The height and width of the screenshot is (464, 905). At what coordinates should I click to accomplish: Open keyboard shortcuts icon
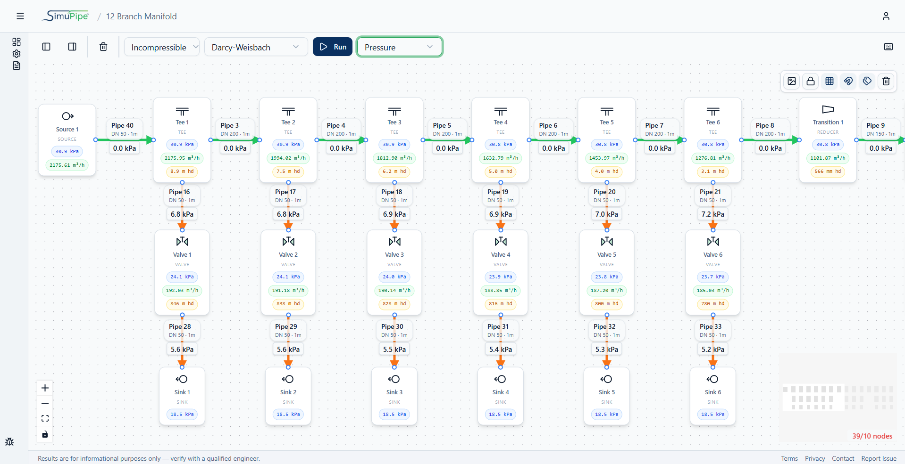[888, 47]
